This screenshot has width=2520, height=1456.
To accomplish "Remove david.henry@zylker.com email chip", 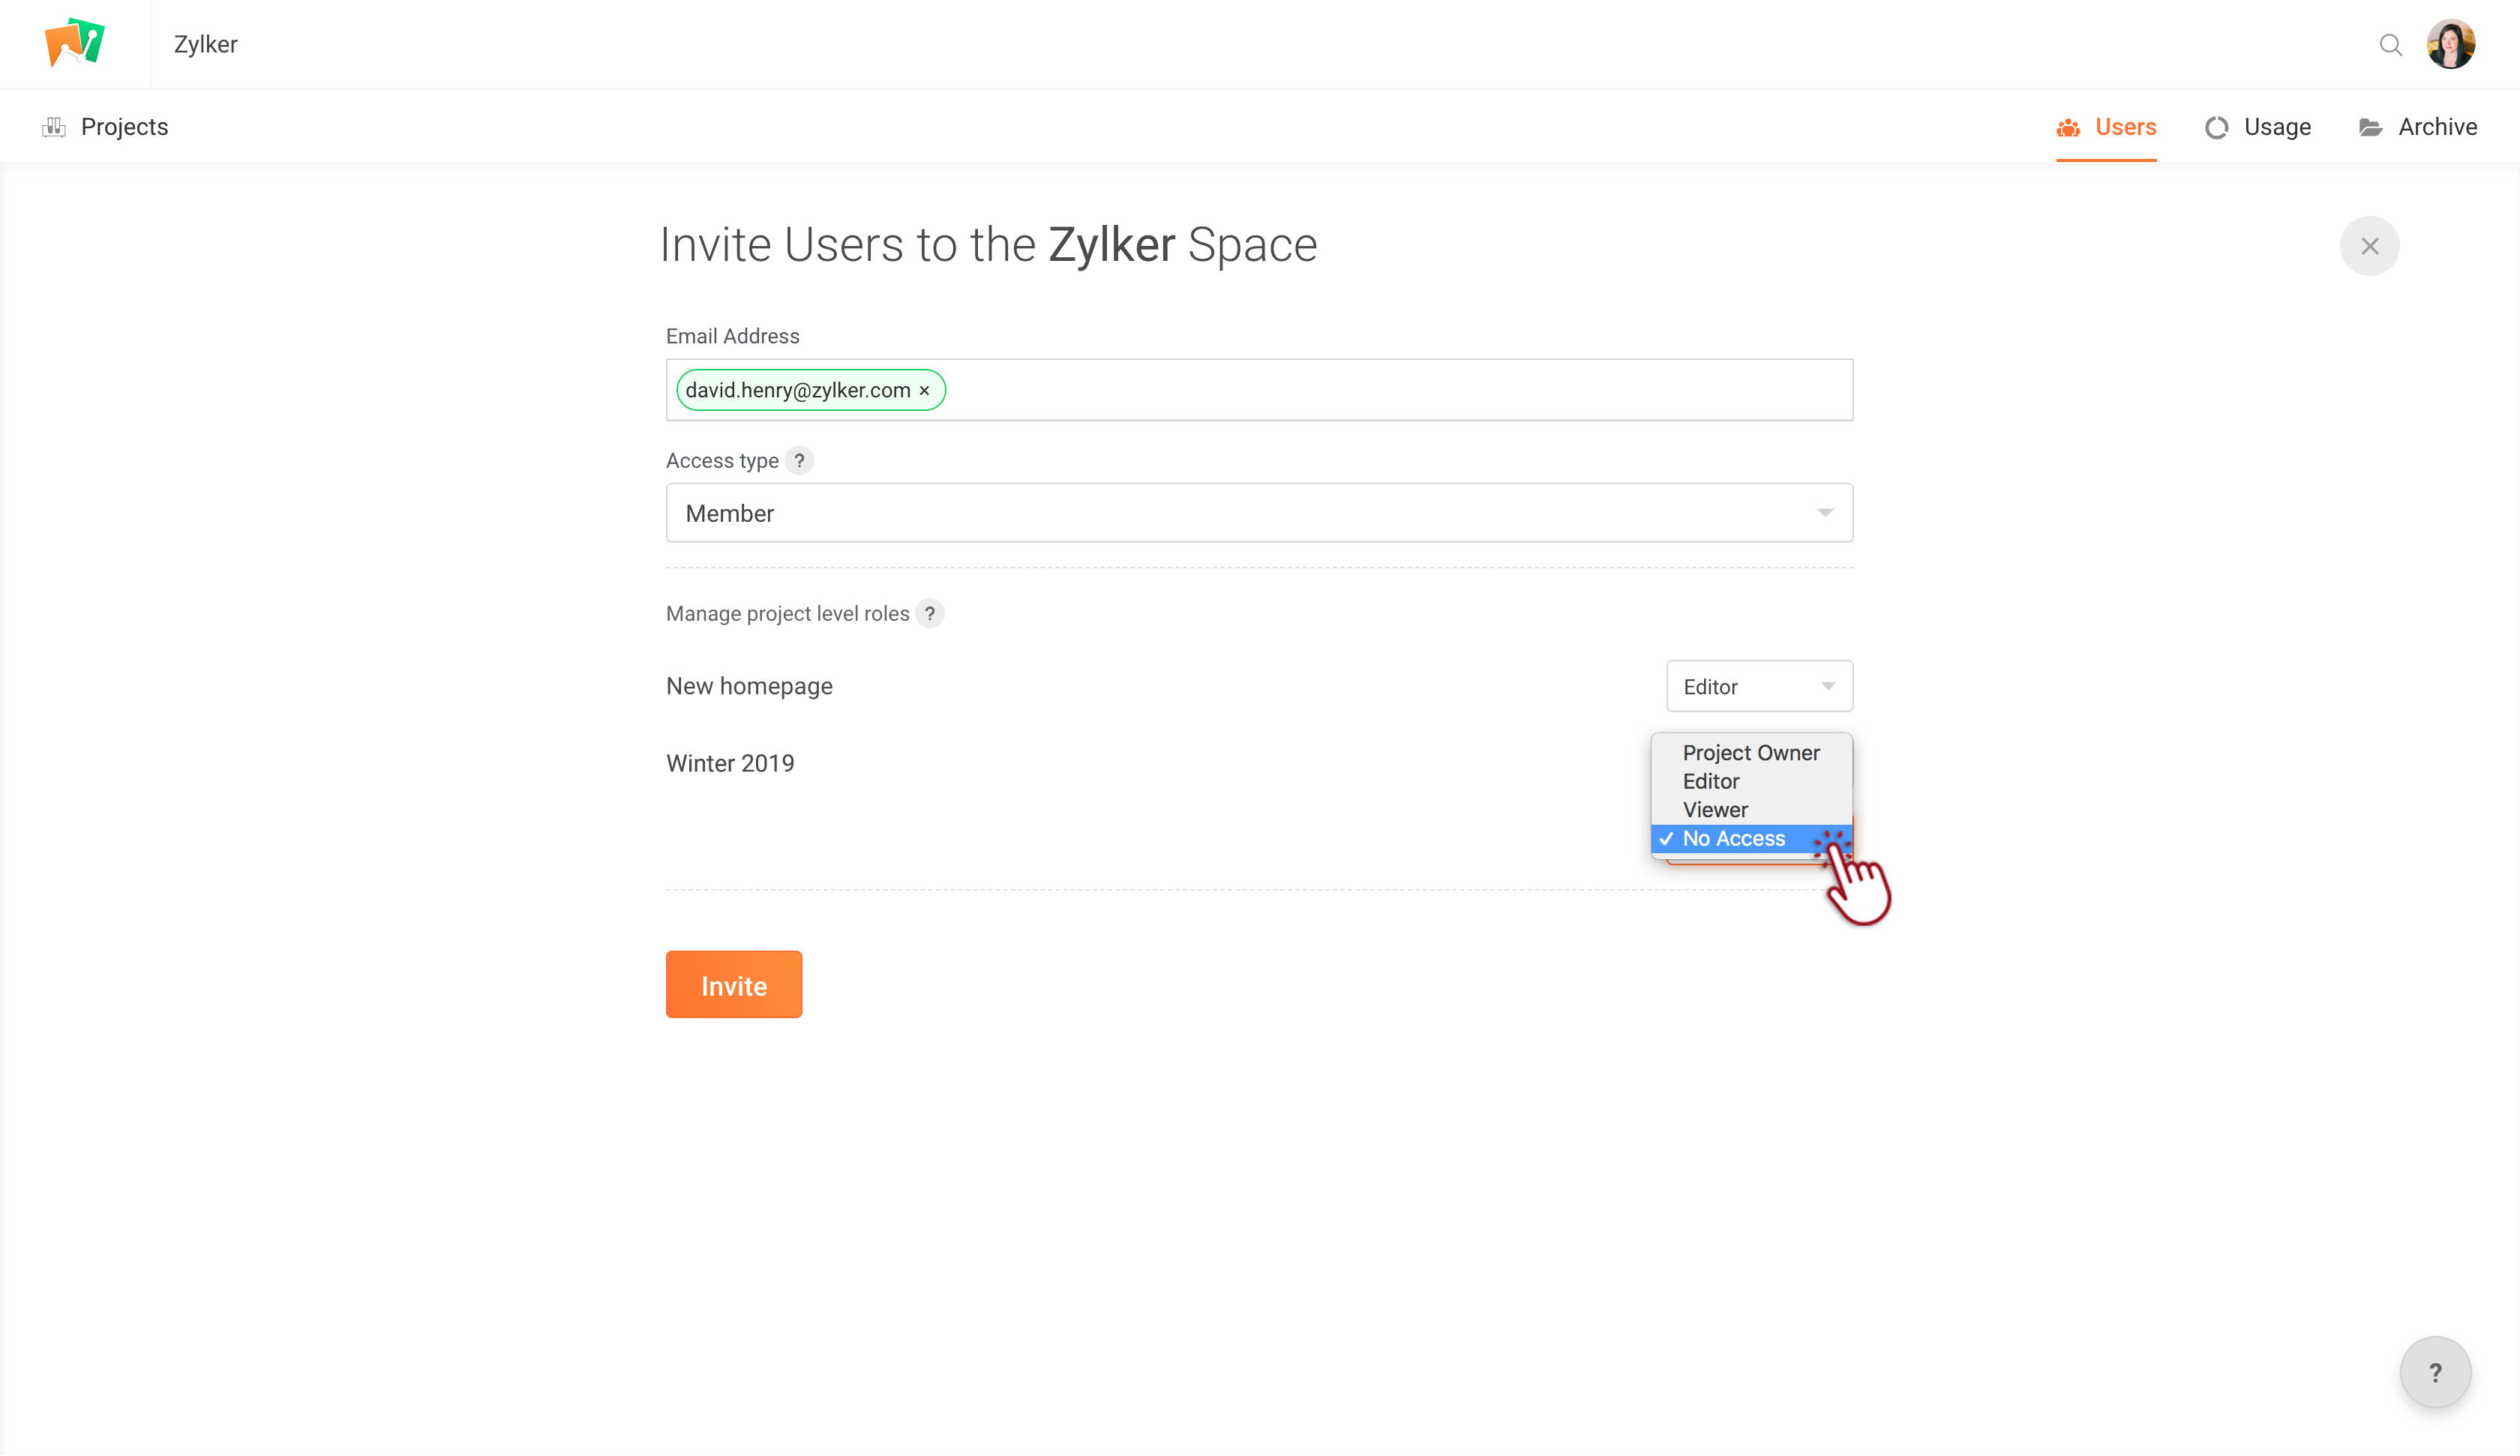I will [x=925, y=391].
